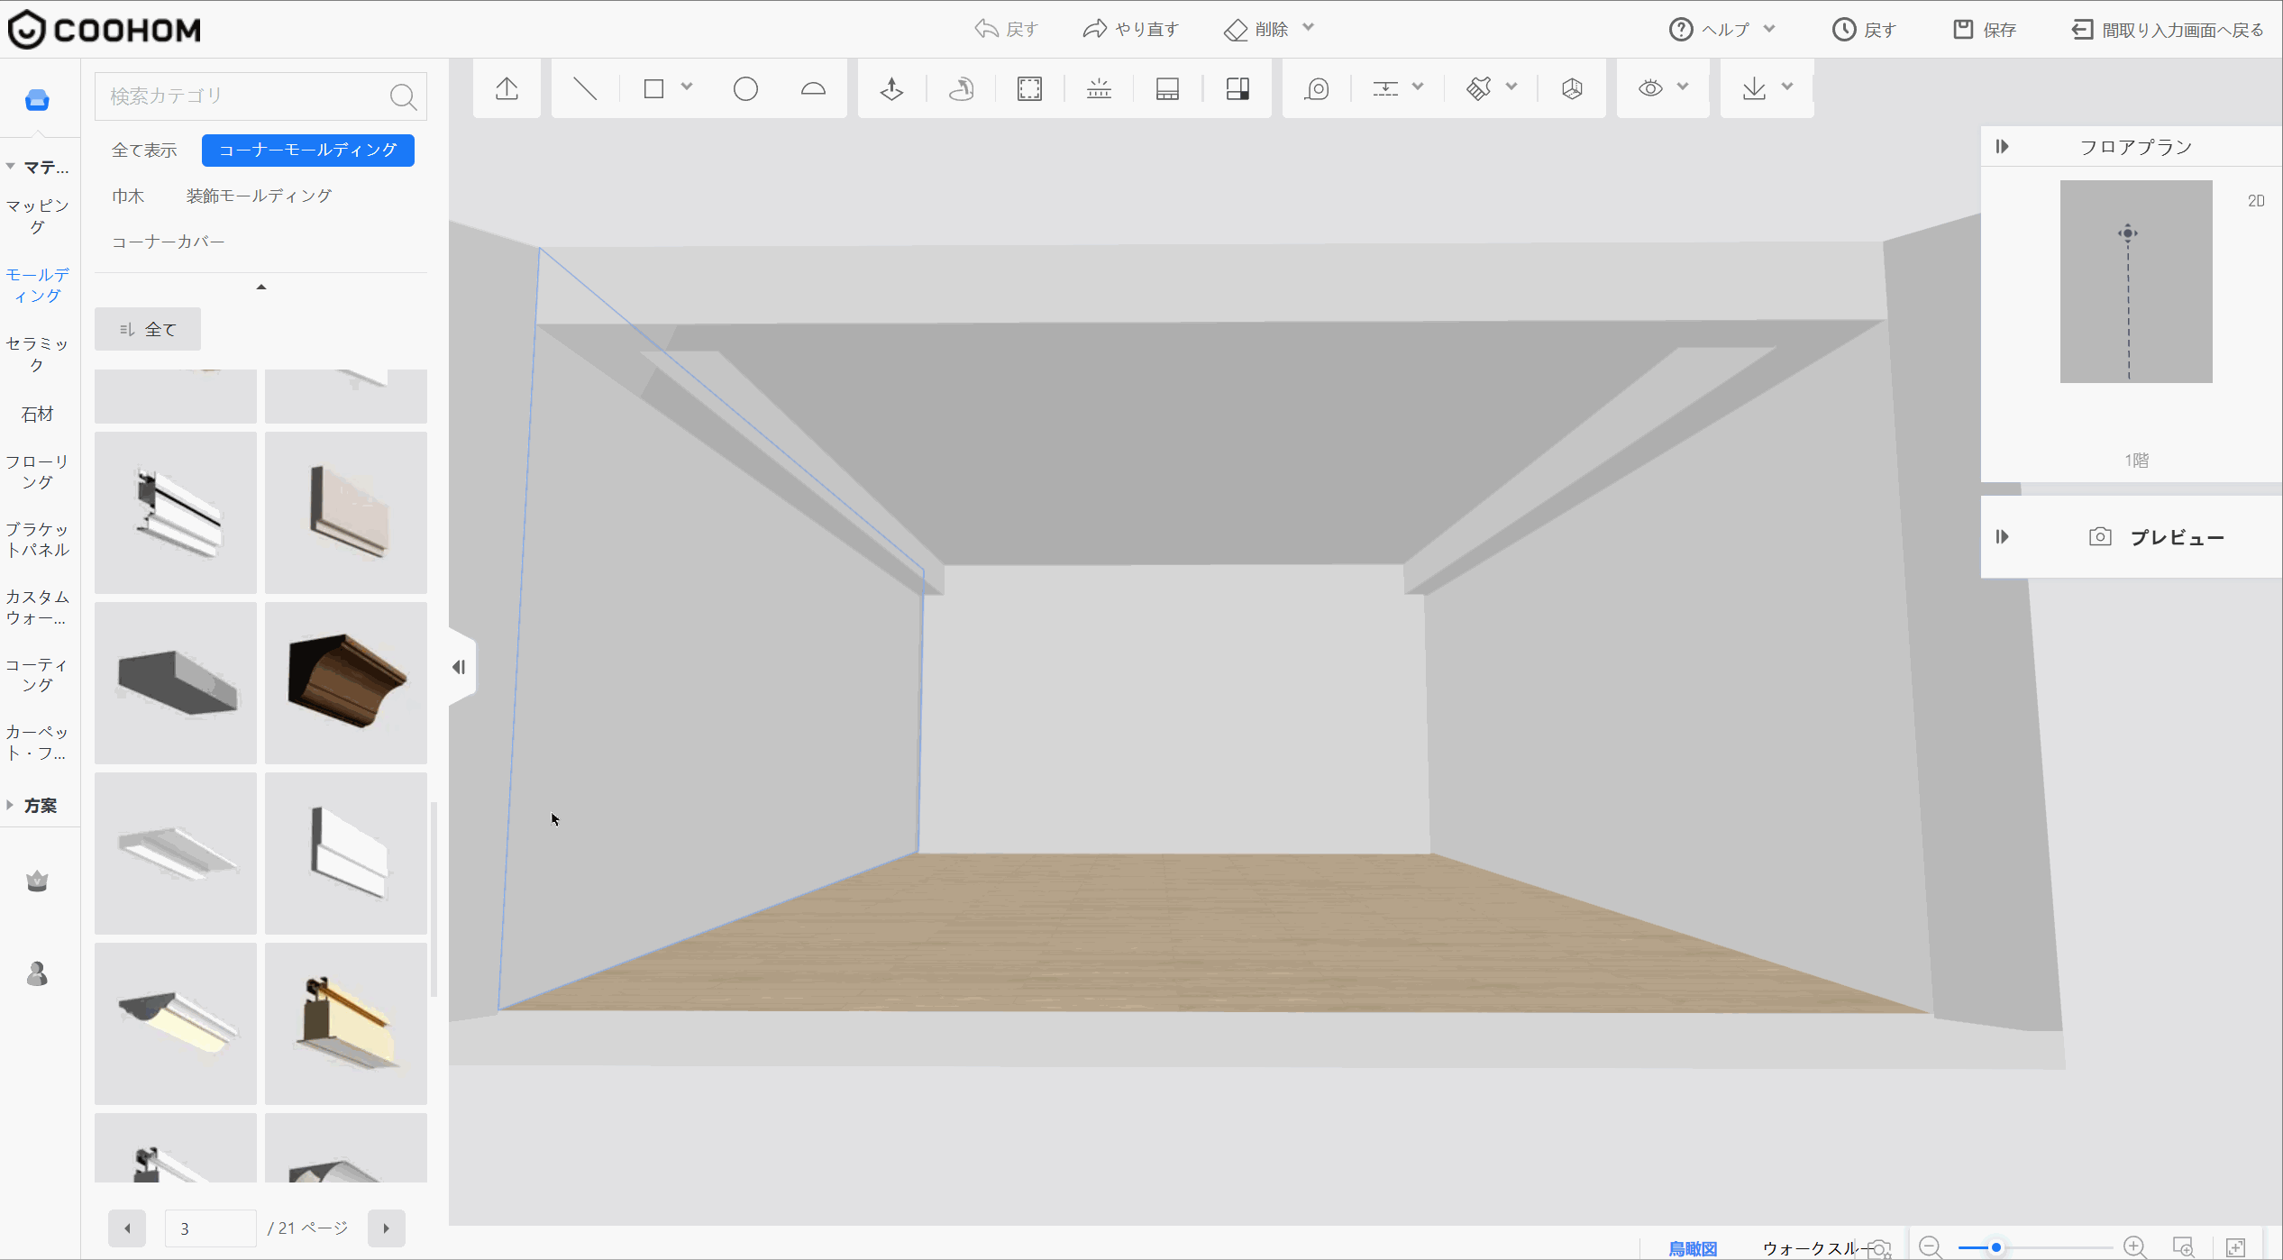This screenshot has width=2283, height=1260.
Task: Click the COOHOM logo
Action: 104,30
